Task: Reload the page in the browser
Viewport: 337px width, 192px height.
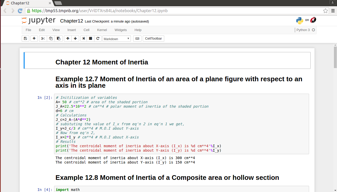Action: point(20,11)
